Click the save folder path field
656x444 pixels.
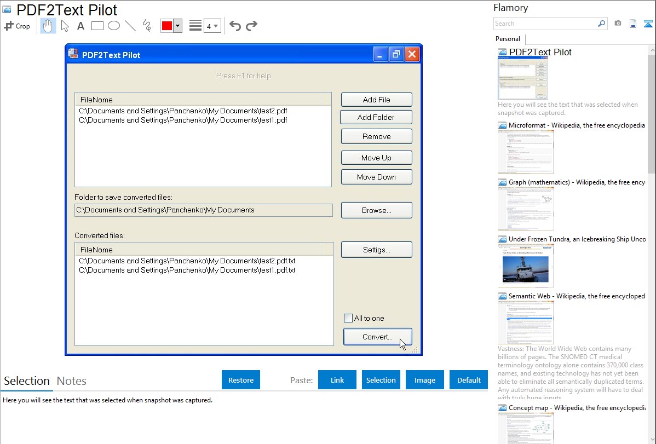[x=204, y=210]
